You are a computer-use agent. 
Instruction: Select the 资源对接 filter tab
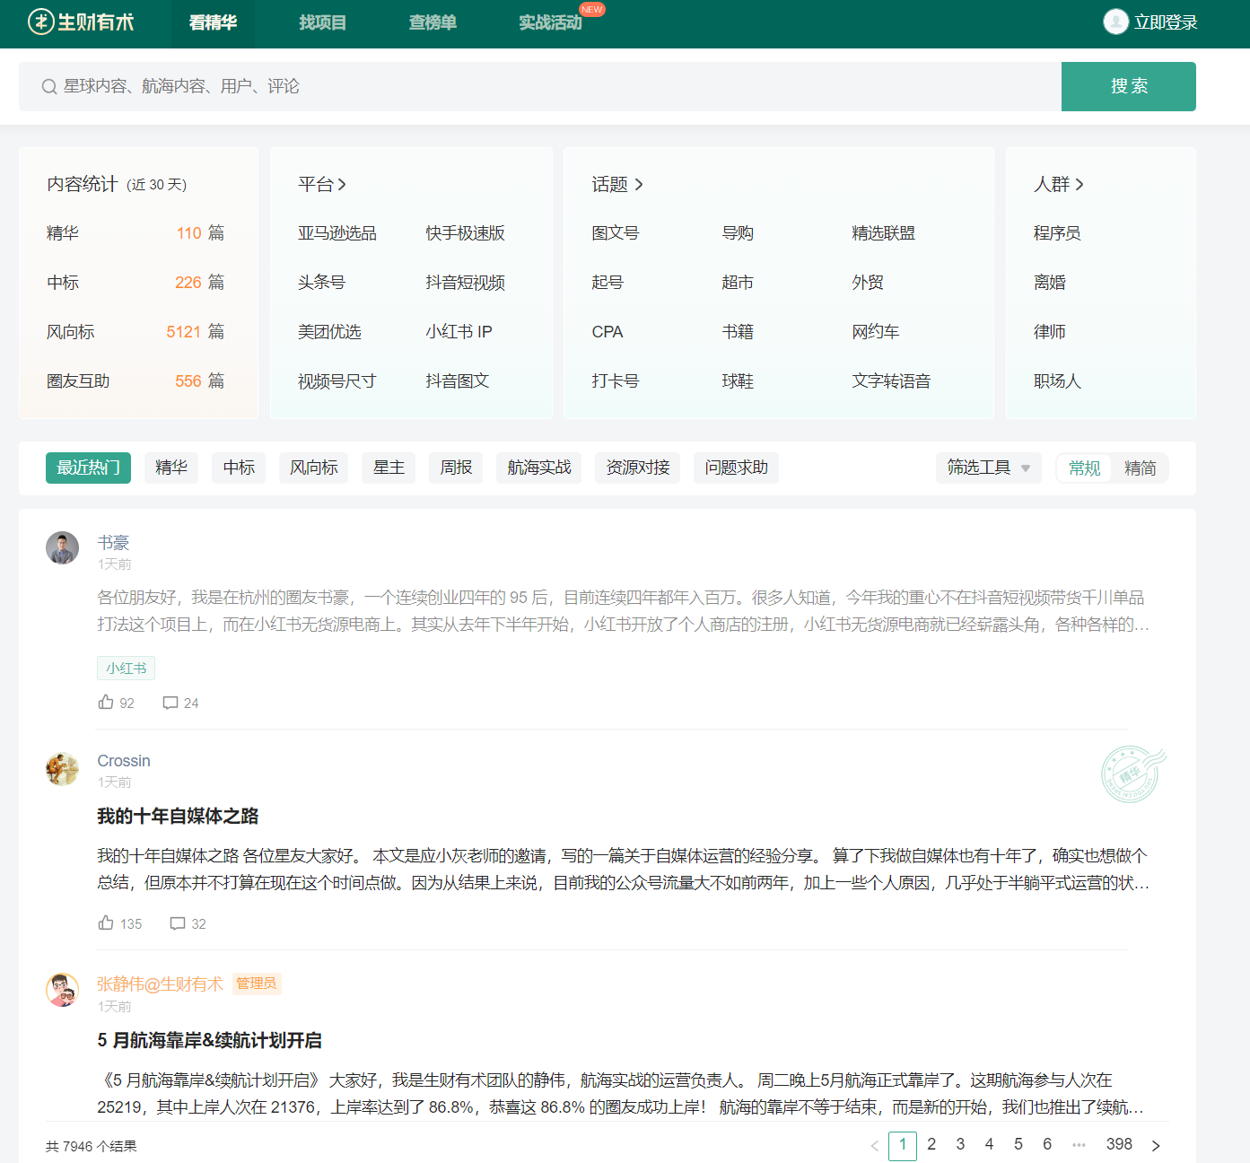[638, 468]
